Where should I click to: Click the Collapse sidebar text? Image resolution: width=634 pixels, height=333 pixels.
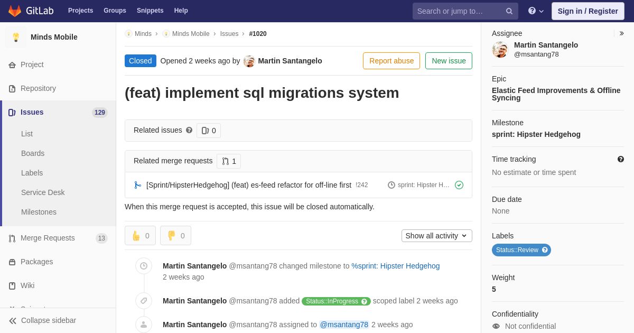coord(49,320)
